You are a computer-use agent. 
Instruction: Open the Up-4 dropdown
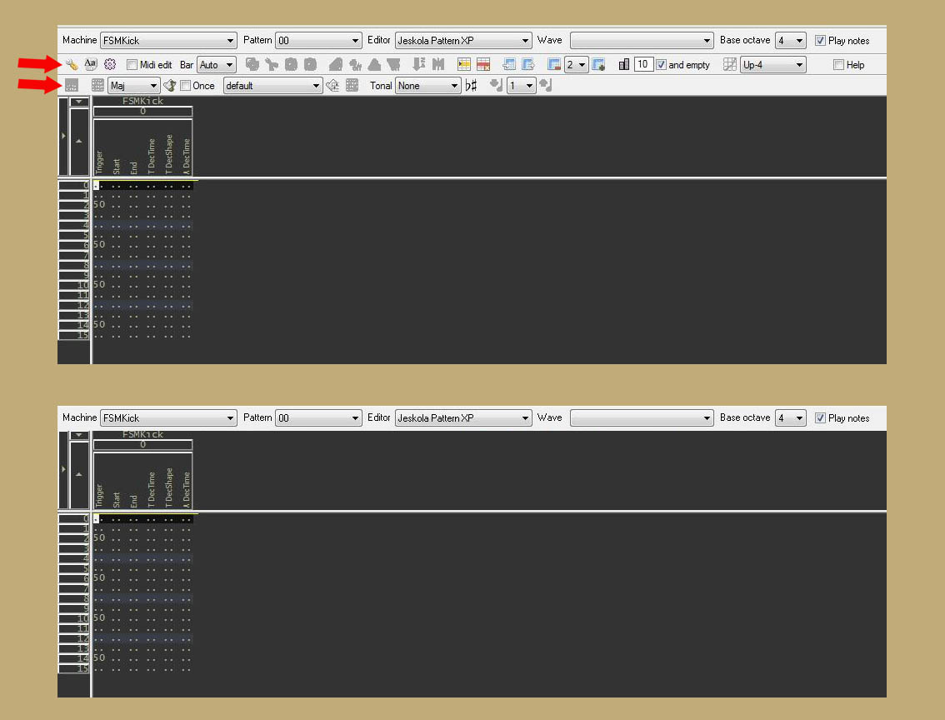[x=772, y=64]
